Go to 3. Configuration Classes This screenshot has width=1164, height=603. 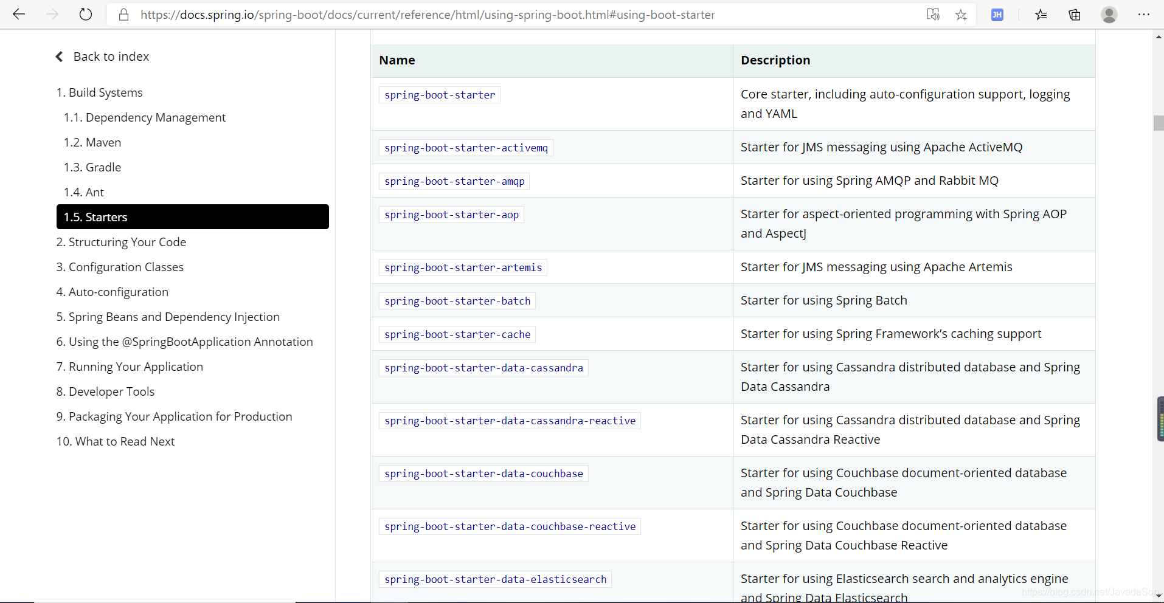120,267
